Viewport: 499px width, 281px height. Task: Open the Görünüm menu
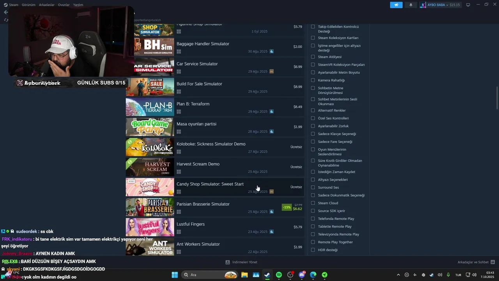pyautogui.click(x=28, y=5)
